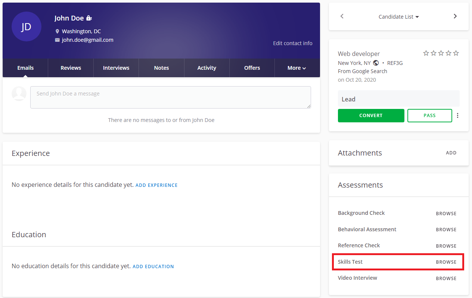Browse Behavioral Assessment options
This screenshot has width=472, height=298.
click(x=446, y=230)
